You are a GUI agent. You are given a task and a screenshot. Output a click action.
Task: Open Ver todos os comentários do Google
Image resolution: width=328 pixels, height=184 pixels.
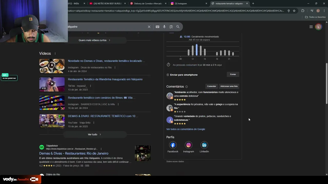tap(186, 129)
